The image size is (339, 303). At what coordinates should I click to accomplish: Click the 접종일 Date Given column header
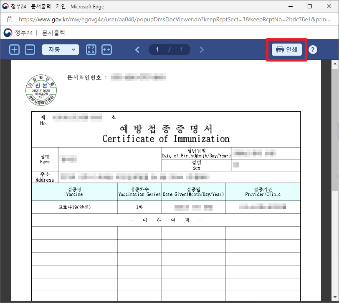(x=193, y=192)
